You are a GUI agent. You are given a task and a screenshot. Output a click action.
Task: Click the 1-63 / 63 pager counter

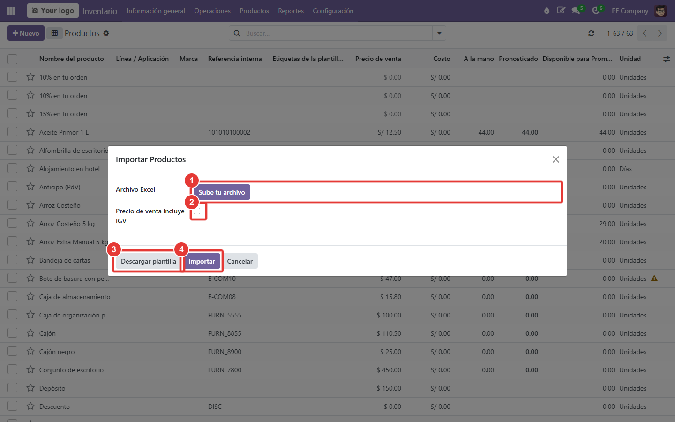click(x=620, y=33)
